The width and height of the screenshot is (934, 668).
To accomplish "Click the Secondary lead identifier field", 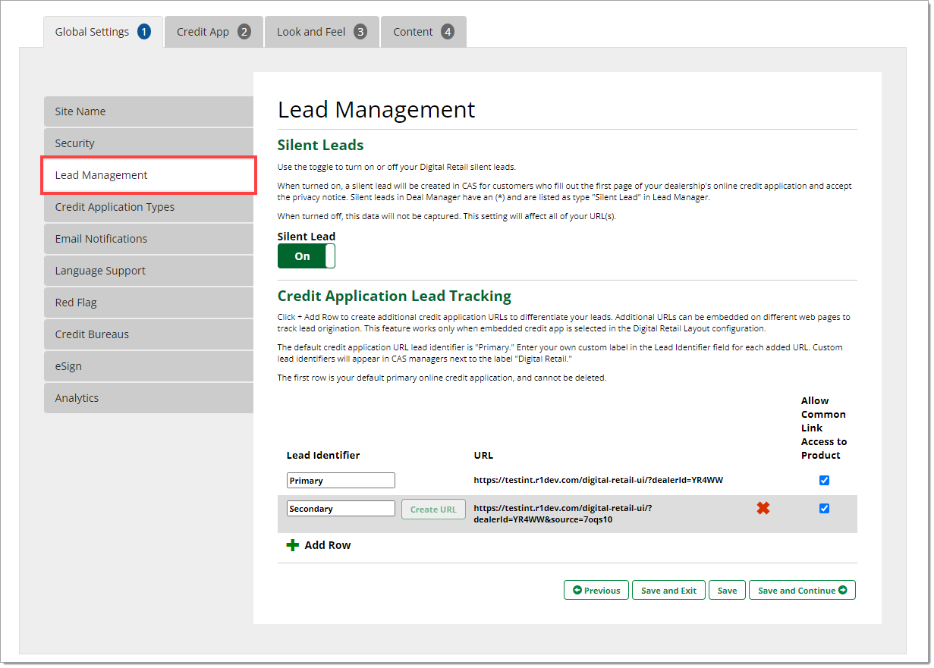I will click(341, 509).
